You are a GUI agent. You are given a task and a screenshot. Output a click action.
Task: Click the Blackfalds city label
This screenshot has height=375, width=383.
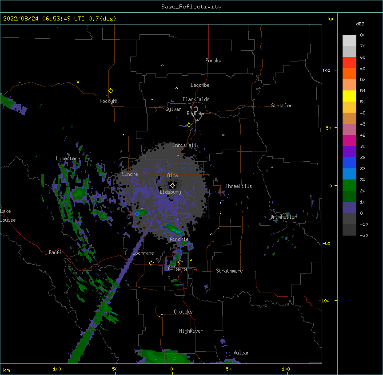[196, 99]
